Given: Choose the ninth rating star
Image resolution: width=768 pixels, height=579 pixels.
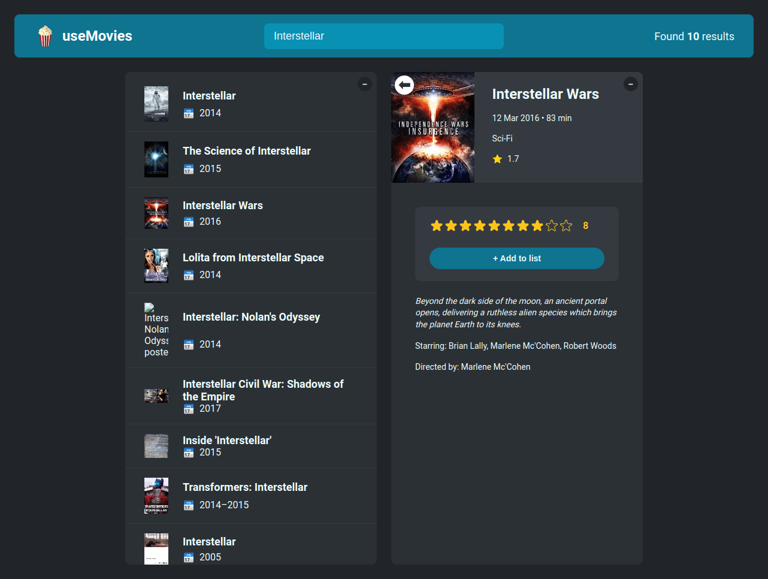Looking at the screenshot, I should pos(552,226).
